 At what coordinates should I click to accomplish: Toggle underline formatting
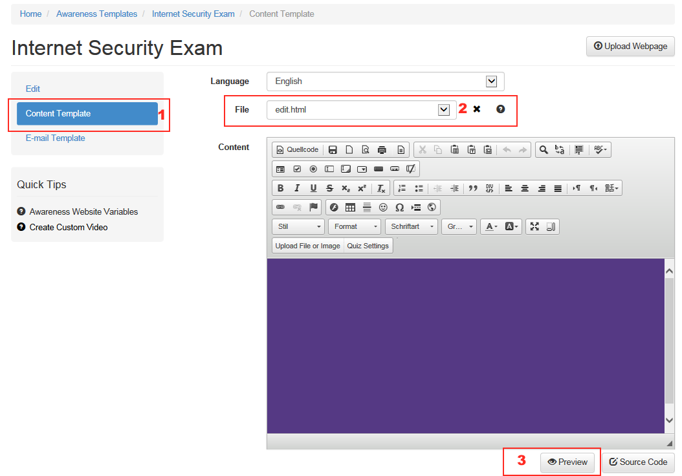point(313,188)
